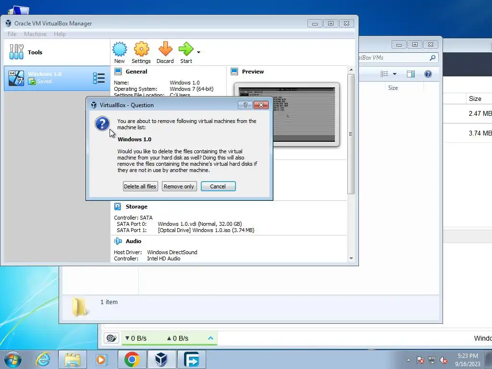
Task: Show hidden tray icons arrow
Action: (408, 360)
